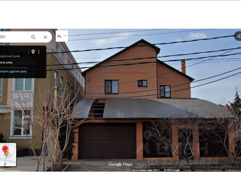Focus the search field containing 251

click(14, 37)
